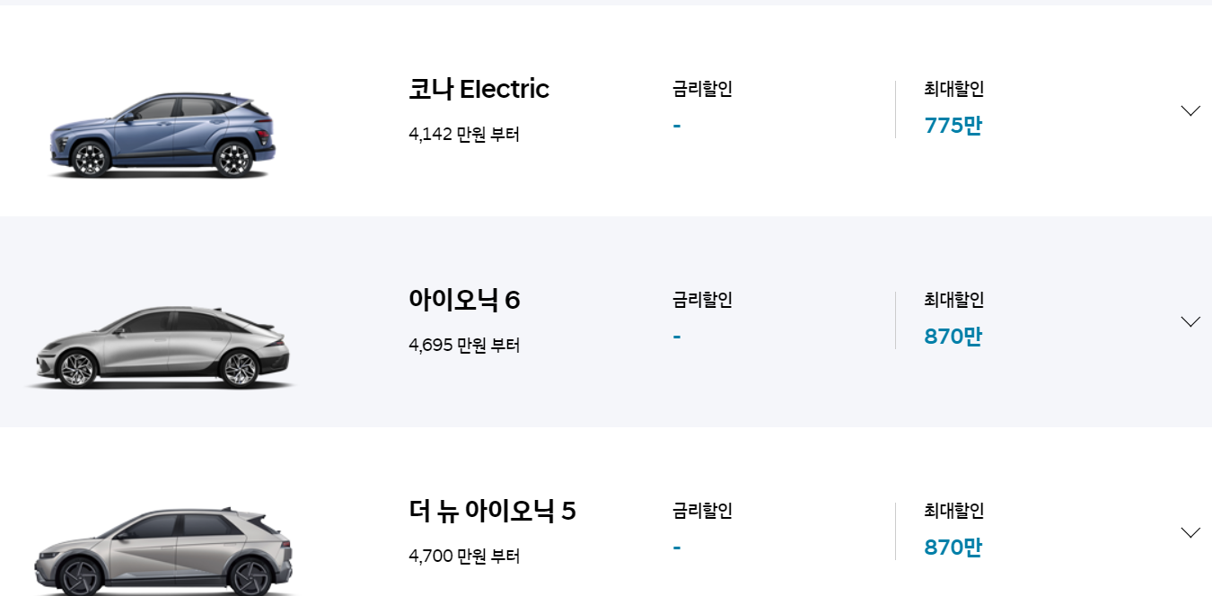
Task: Click the 4,142 만원 부터 price text
Action: (464, 135)
